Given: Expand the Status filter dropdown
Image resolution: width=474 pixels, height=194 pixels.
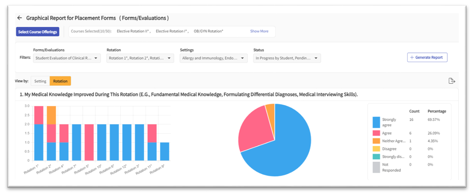Looking at the screenshot, I should (x=287, y=59).
